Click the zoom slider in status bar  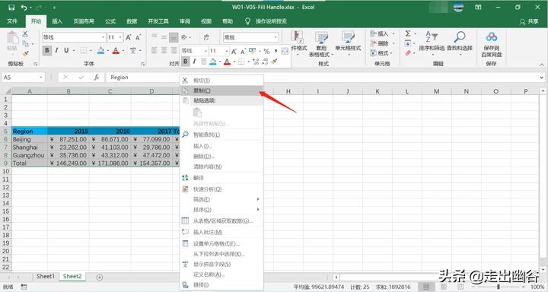click(x=499, y=287)
